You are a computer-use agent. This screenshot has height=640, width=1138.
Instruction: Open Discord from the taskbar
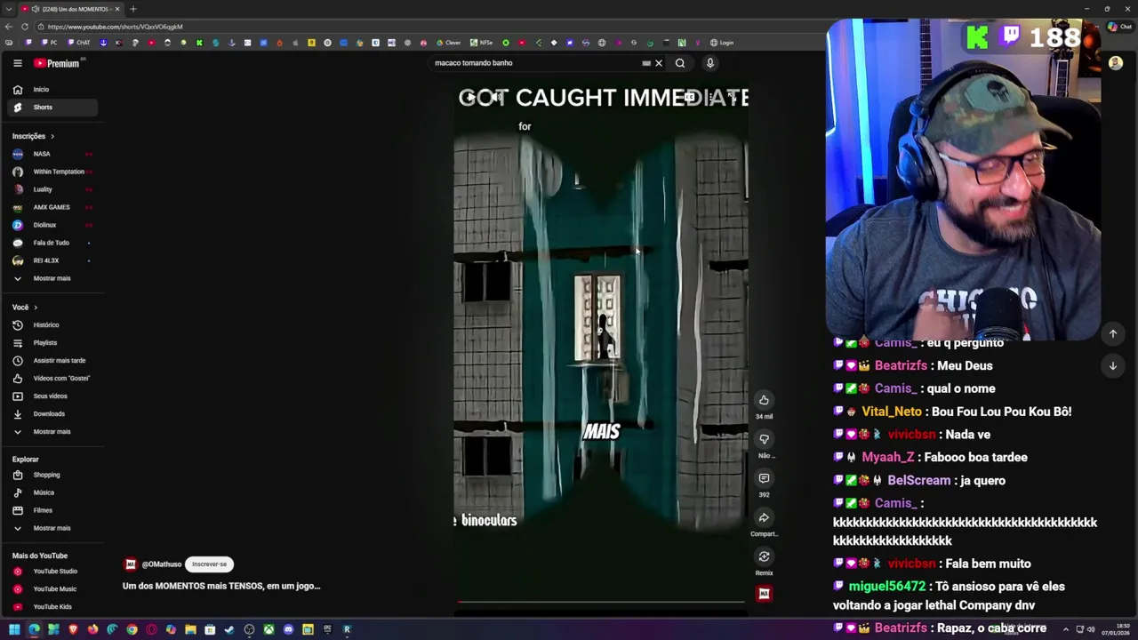[288, 629]
